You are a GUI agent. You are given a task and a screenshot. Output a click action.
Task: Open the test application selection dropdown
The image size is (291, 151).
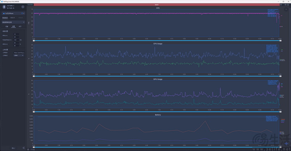pos(13,22)
